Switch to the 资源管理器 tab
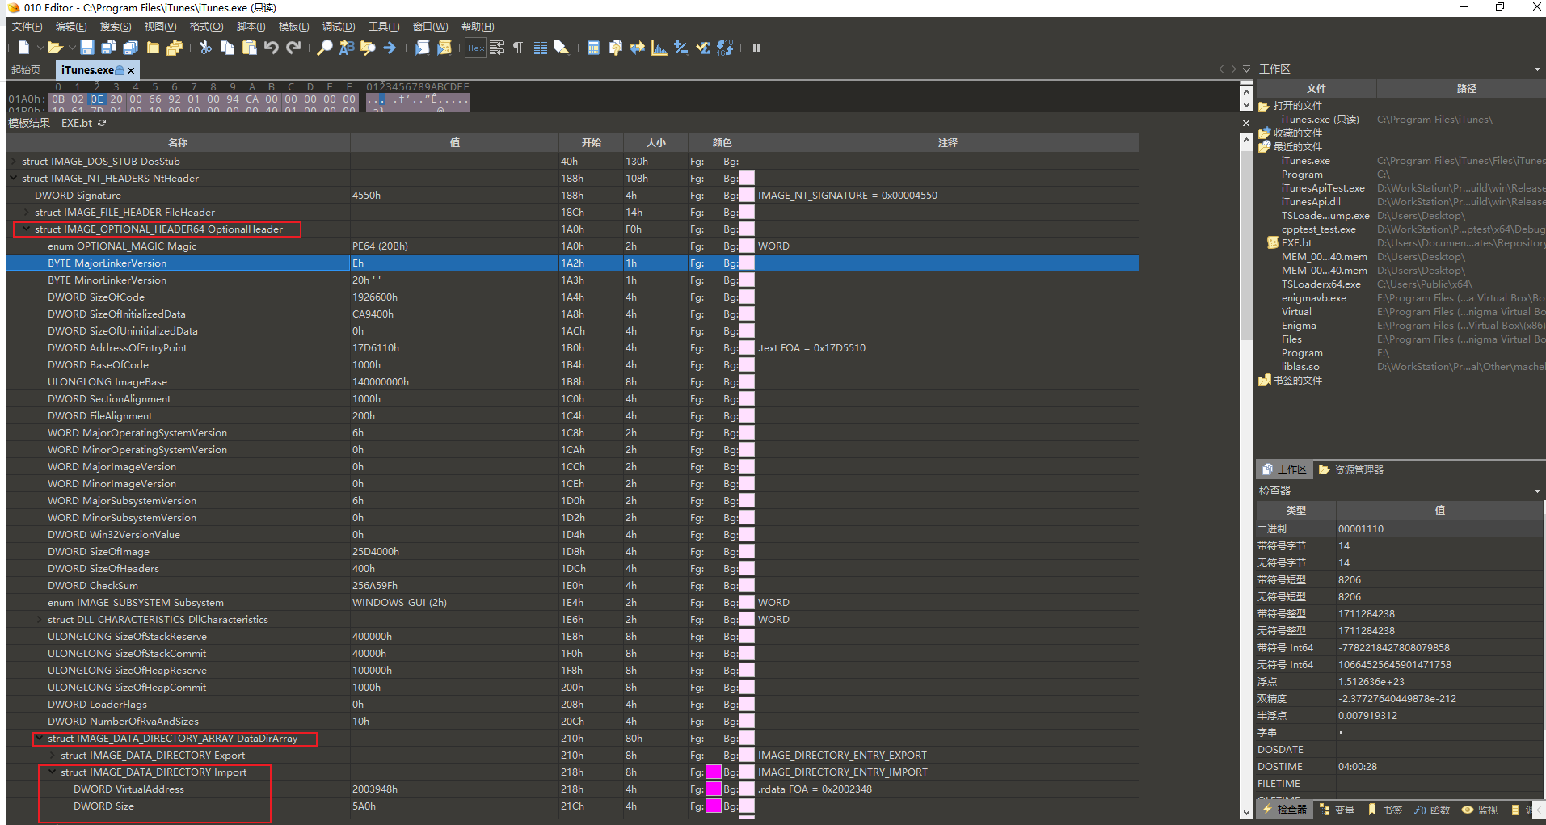Screen dimensions: 1546x825 (x=1351, y=469)
